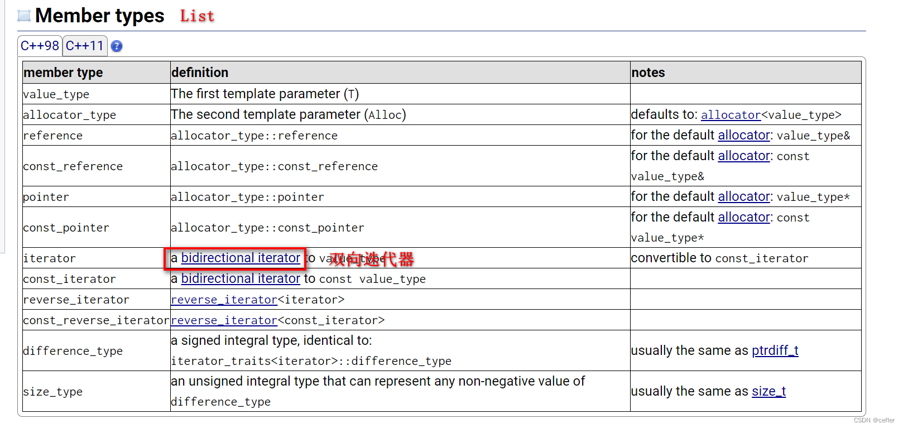Click the reverse_iterator member type cell
The image size is (903, 428).
[96, 299]
